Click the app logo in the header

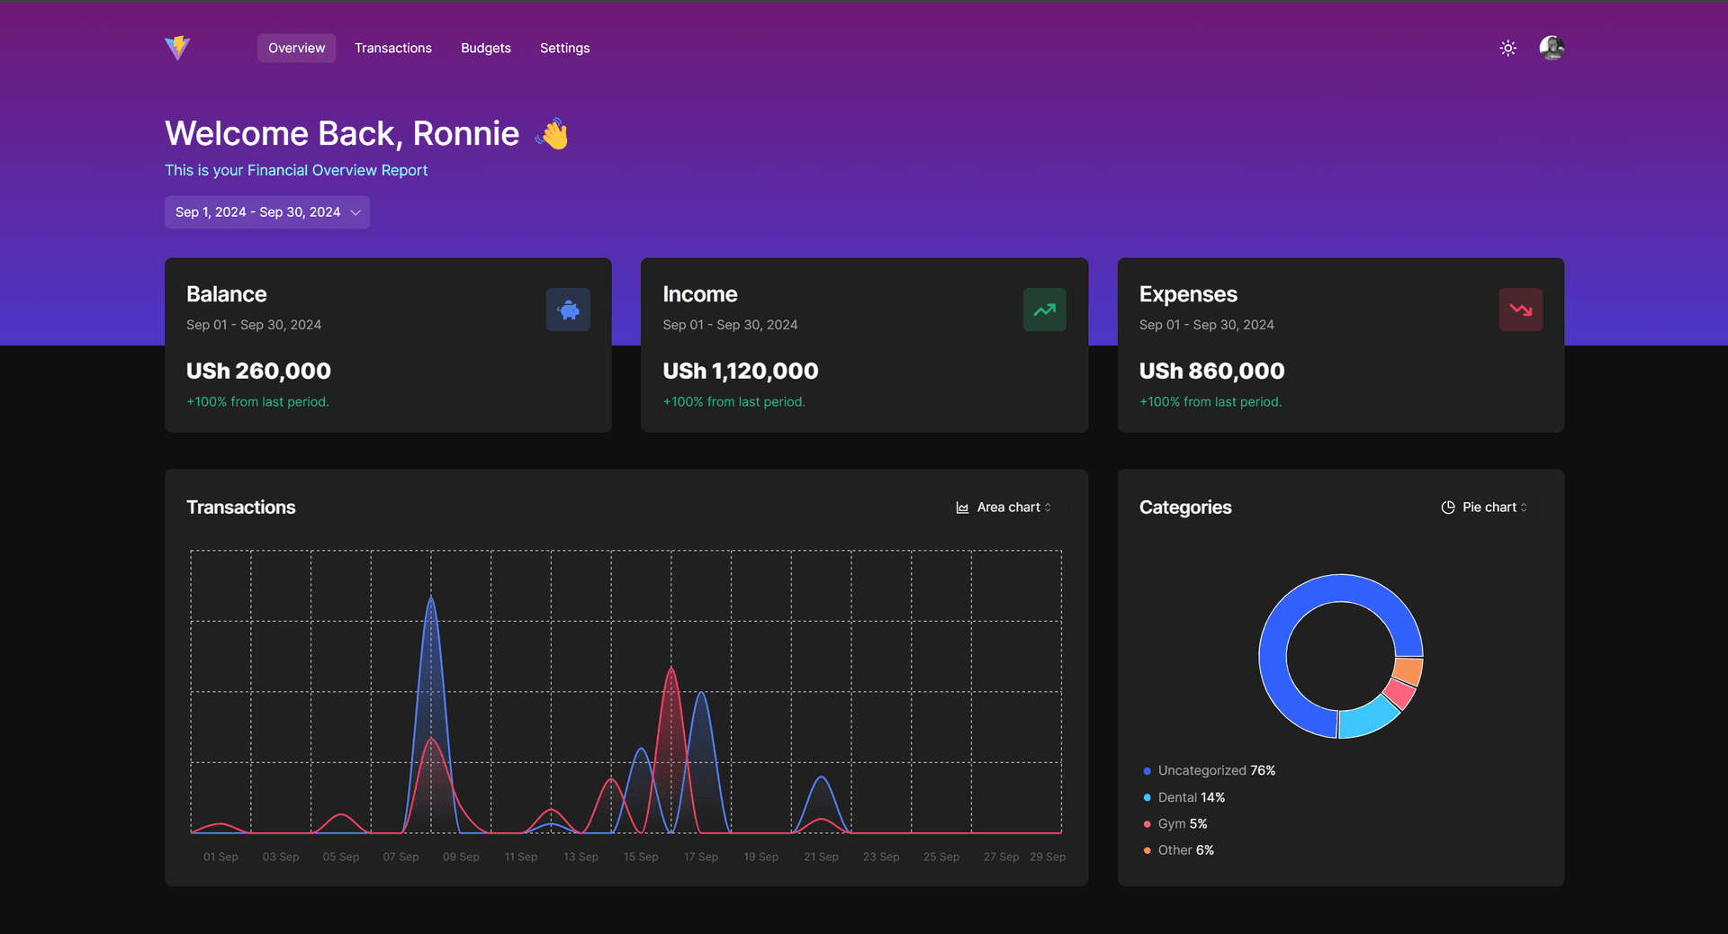coord(177,48)
